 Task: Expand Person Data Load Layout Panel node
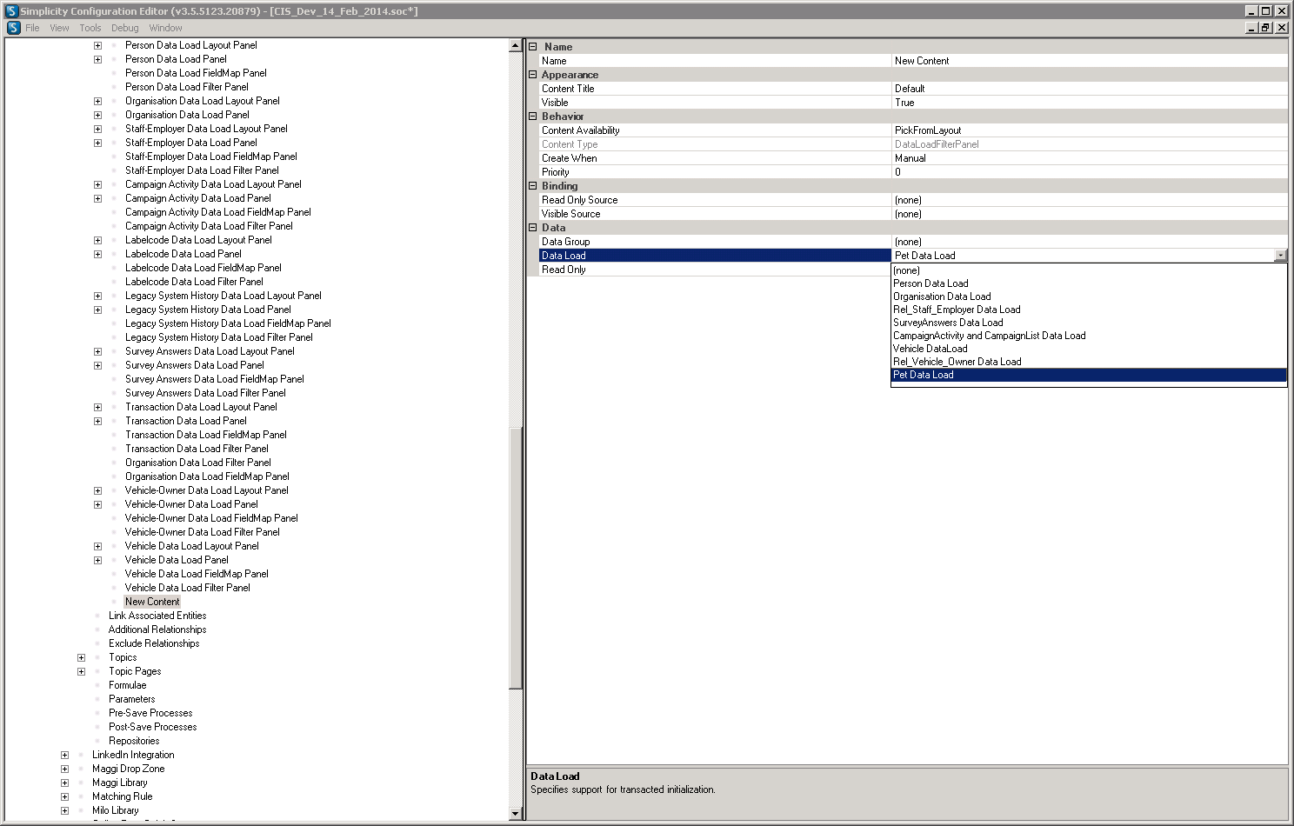[x=97, y=45]
